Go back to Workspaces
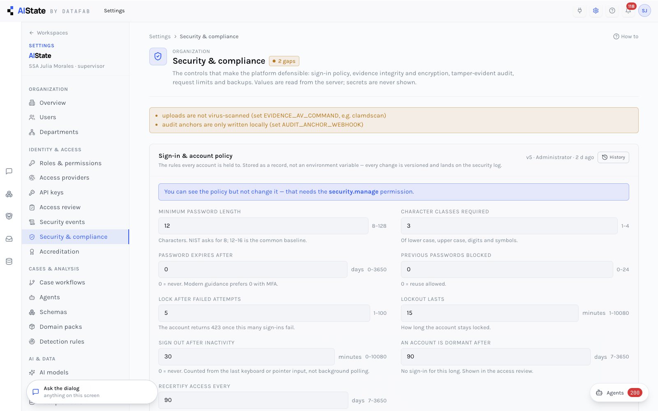This screenshot has width=658, height=411. pos(49,33)
